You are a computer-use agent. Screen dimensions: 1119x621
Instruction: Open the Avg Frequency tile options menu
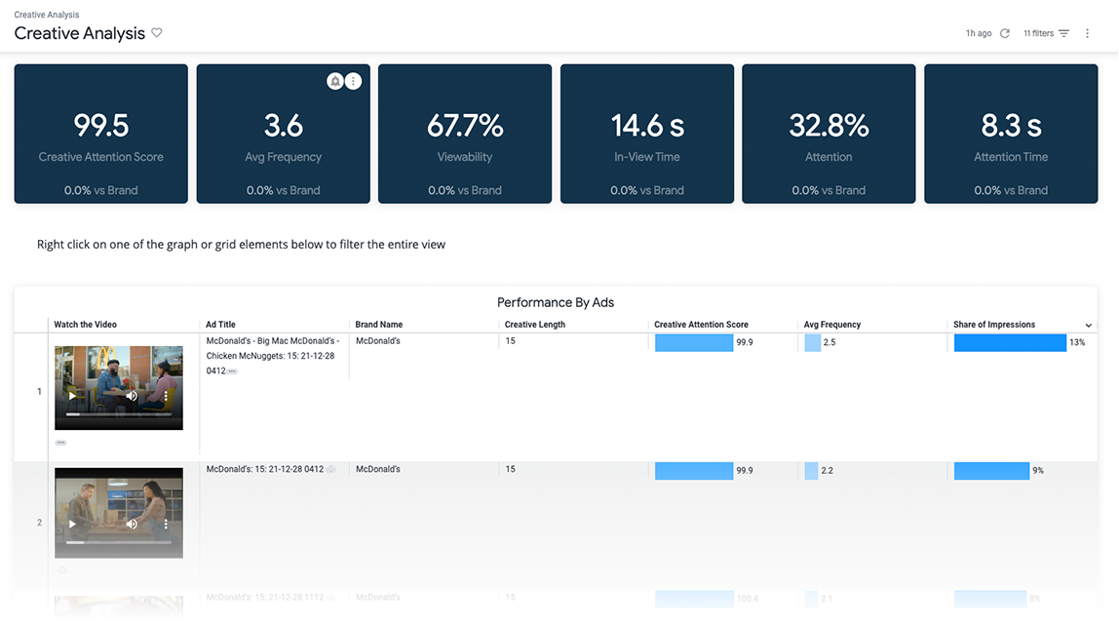pyautogui.click(x=353, y=81)
